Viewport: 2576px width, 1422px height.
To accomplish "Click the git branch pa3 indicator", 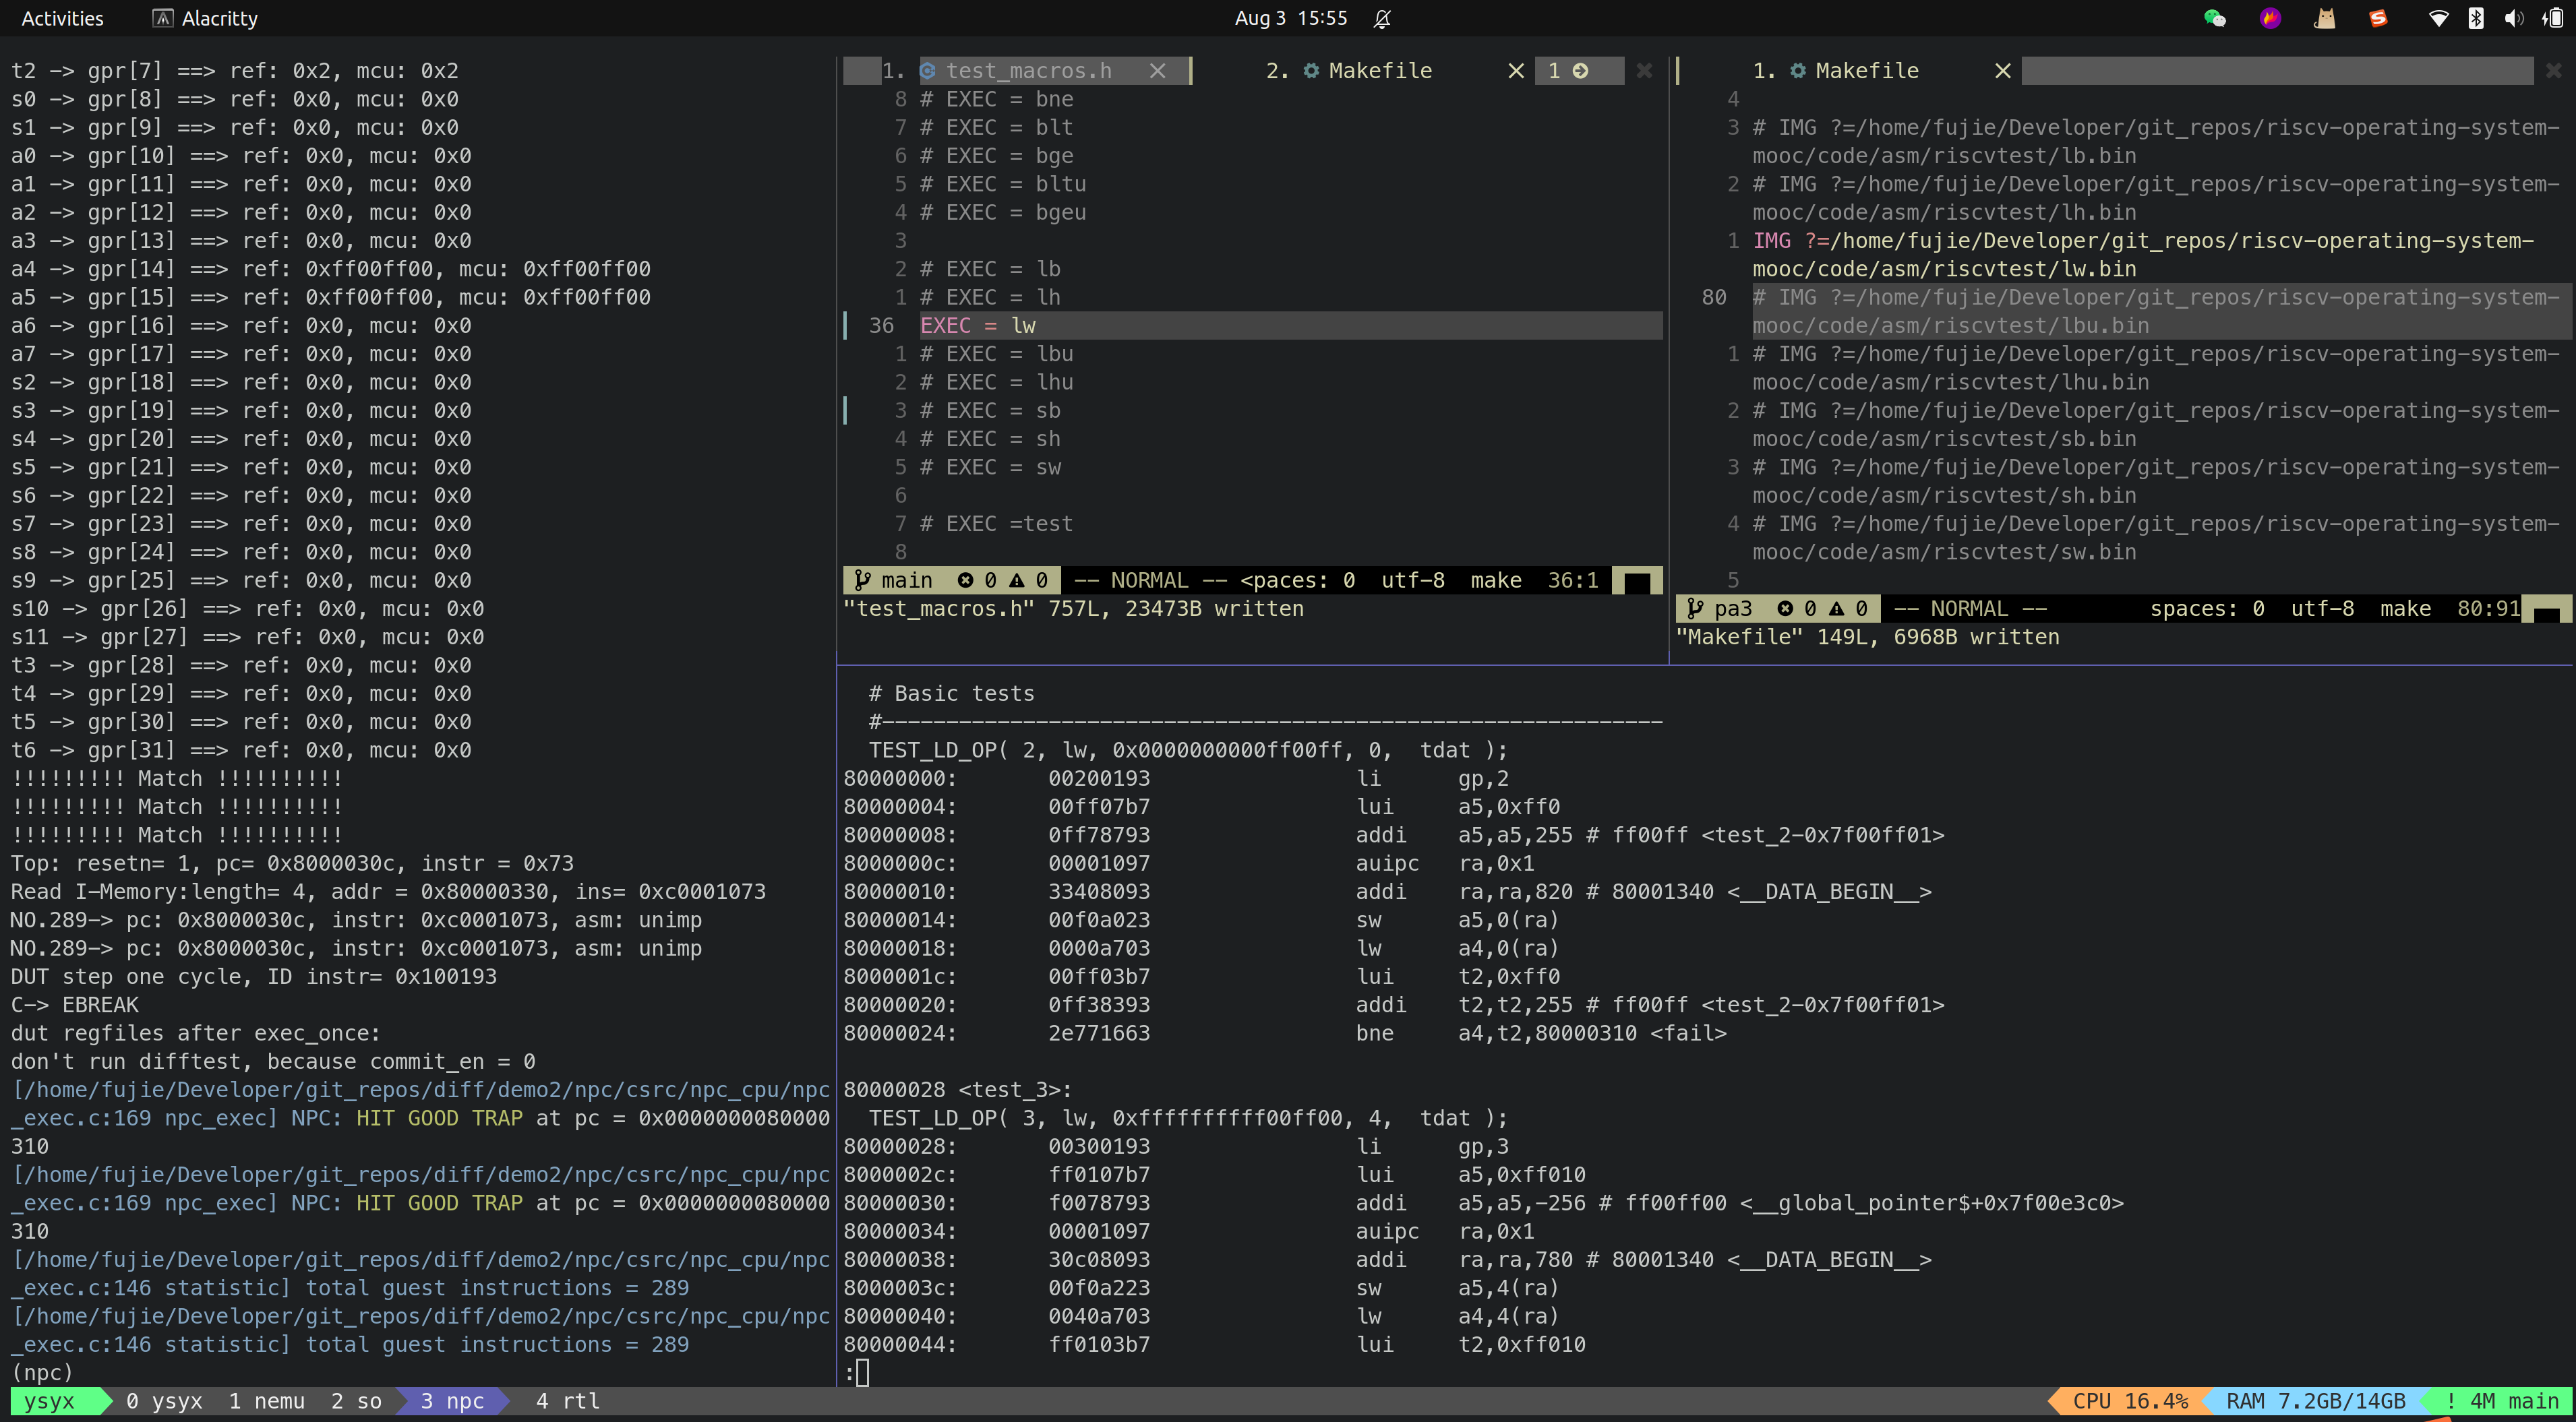I will click(x=1719, y=608).
